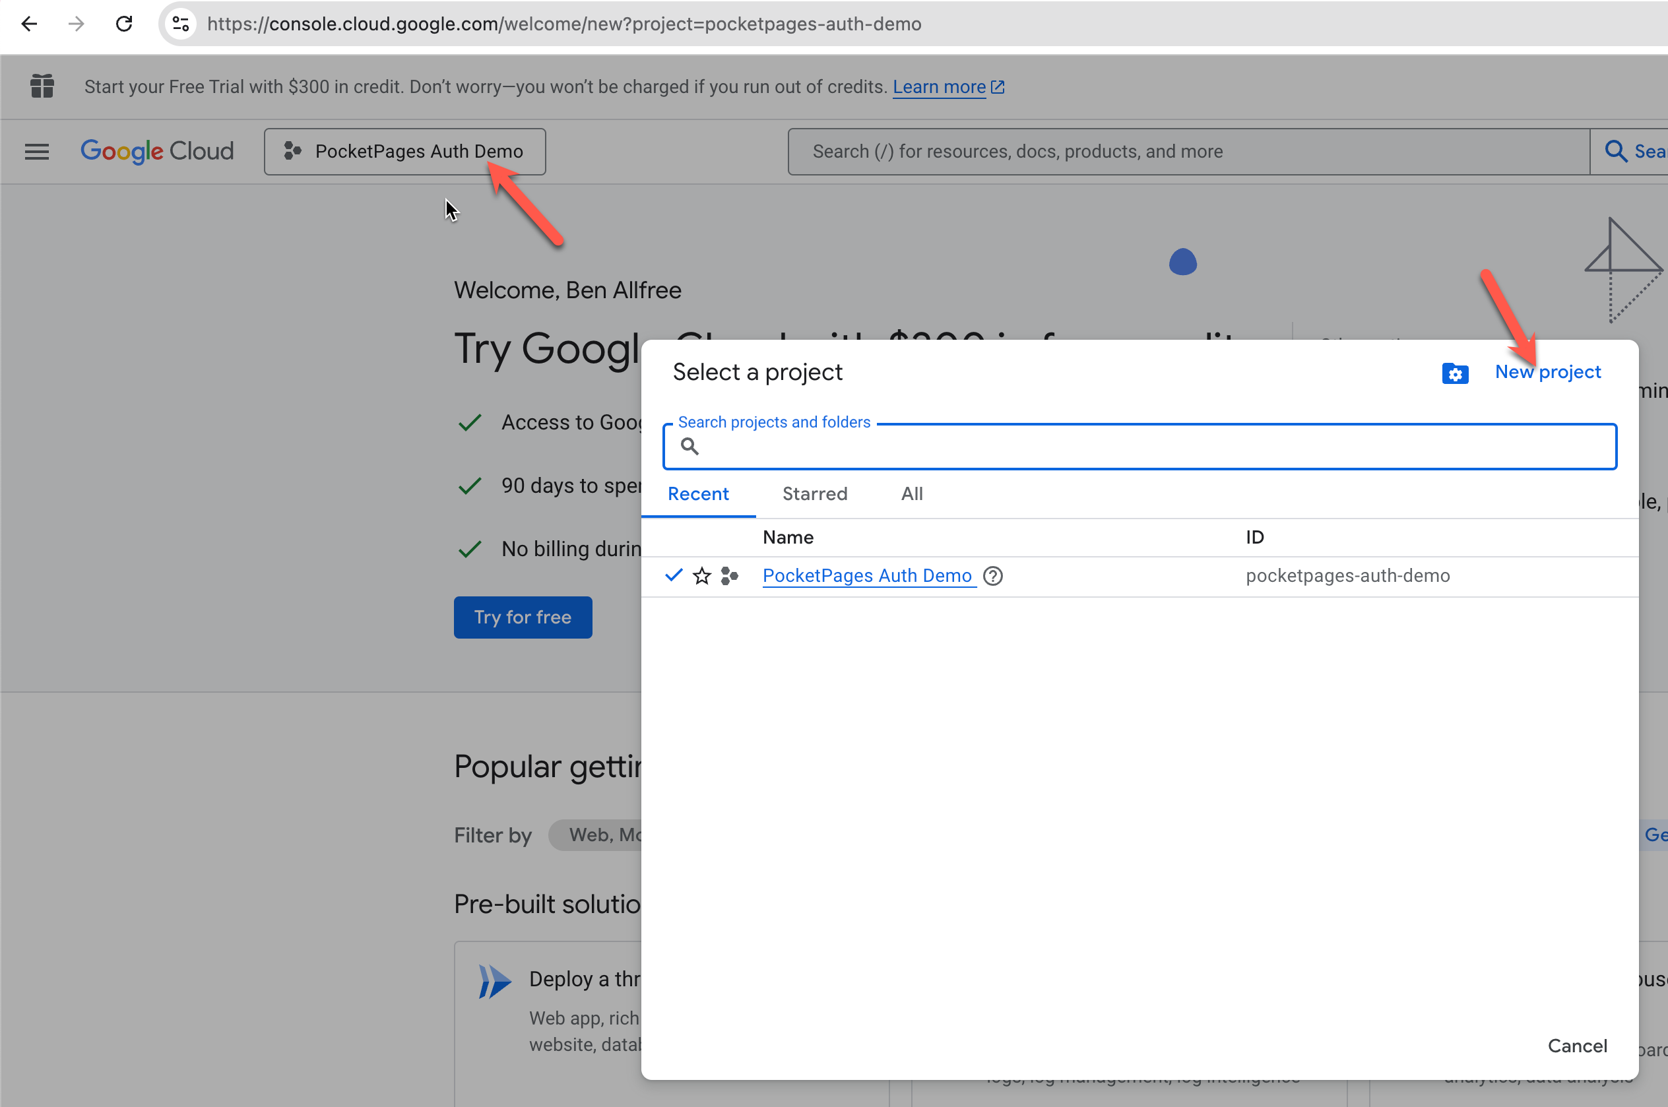Screen dimensions: 1668x1107
Task: Select PocketPages Auth Demo project link
Action: click(867, 575)
